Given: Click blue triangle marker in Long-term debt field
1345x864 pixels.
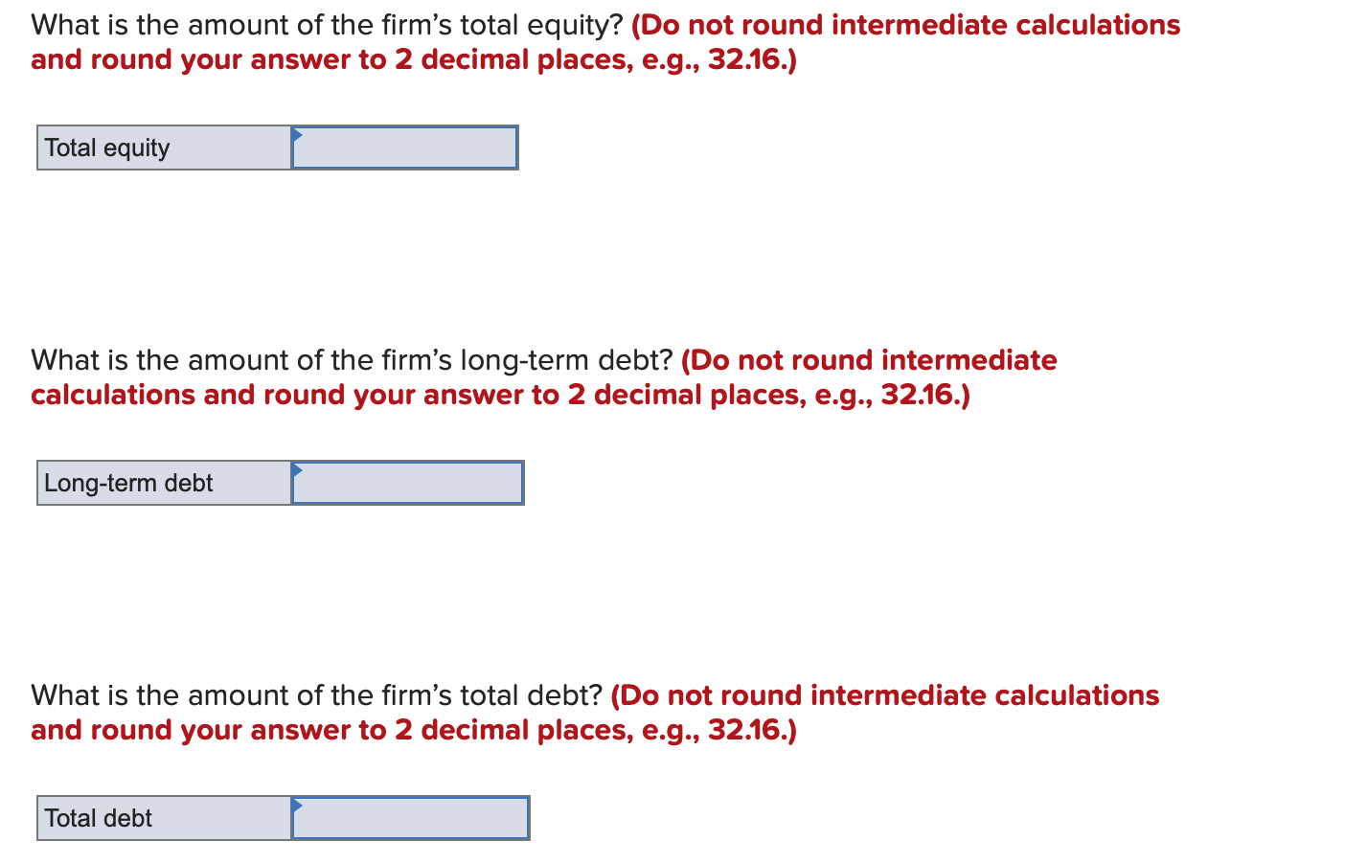Looking at the screenshot, I should (x=297, y=469).
